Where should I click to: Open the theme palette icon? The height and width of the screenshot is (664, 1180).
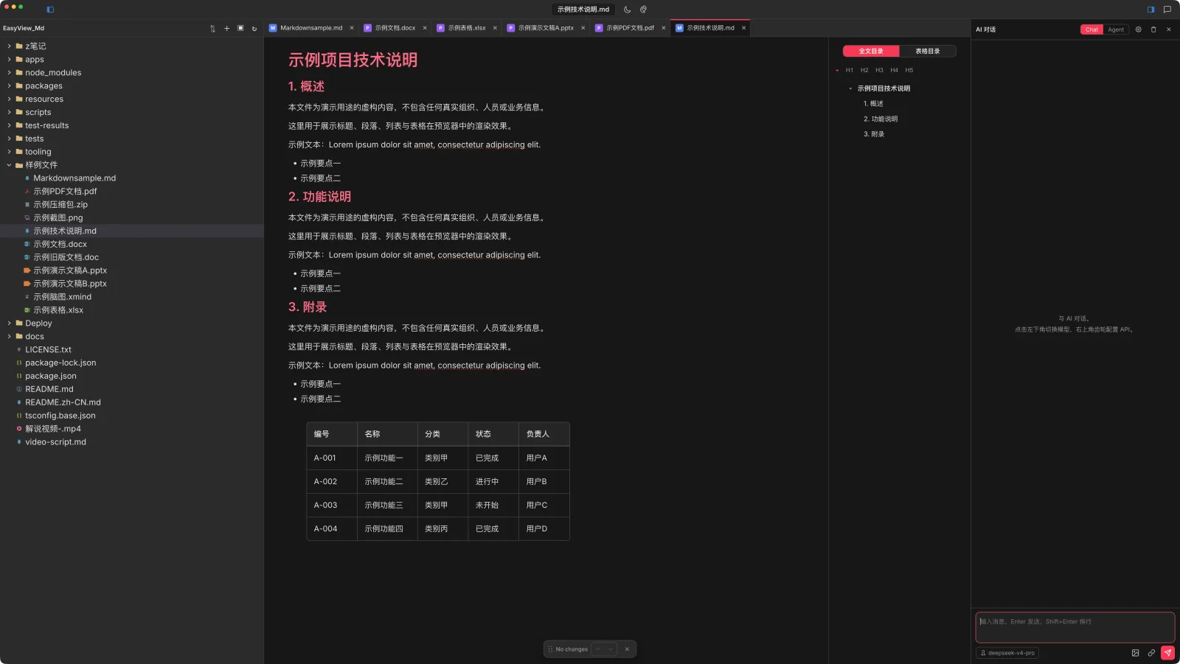pyautogui.click(x=643, y=10)
